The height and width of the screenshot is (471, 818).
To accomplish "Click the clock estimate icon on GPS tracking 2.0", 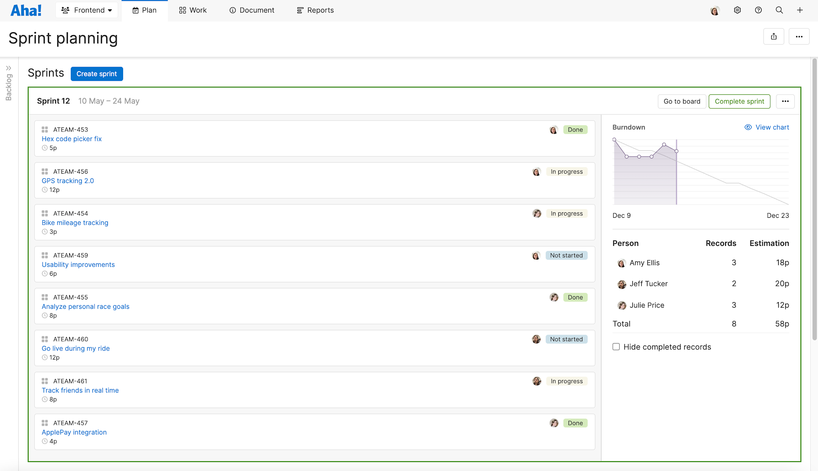I will pyautogui.click(x=45, y=190).
